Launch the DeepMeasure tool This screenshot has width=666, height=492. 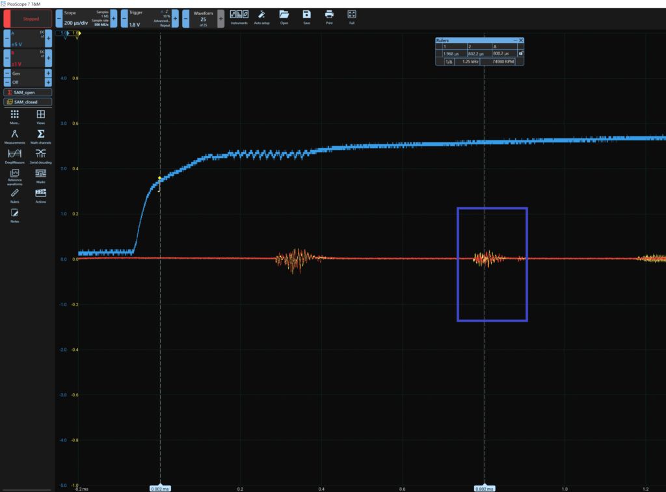tap(14, 155)
